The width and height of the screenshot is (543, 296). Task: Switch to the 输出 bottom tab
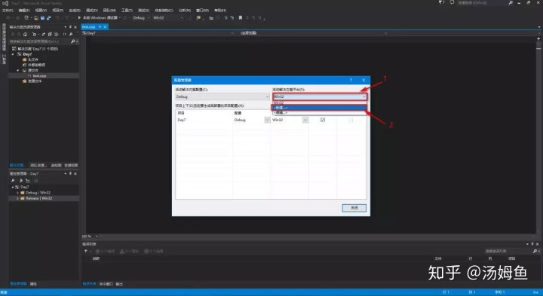pos(119,284)
